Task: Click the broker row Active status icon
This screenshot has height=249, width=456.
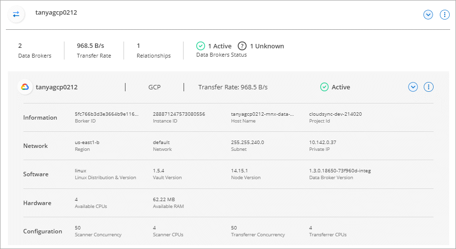Action: (325, 87)
